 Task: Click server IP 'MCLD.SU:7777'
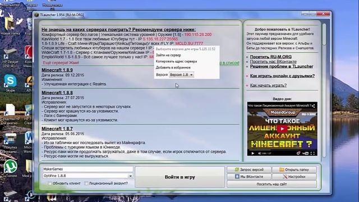189,44
